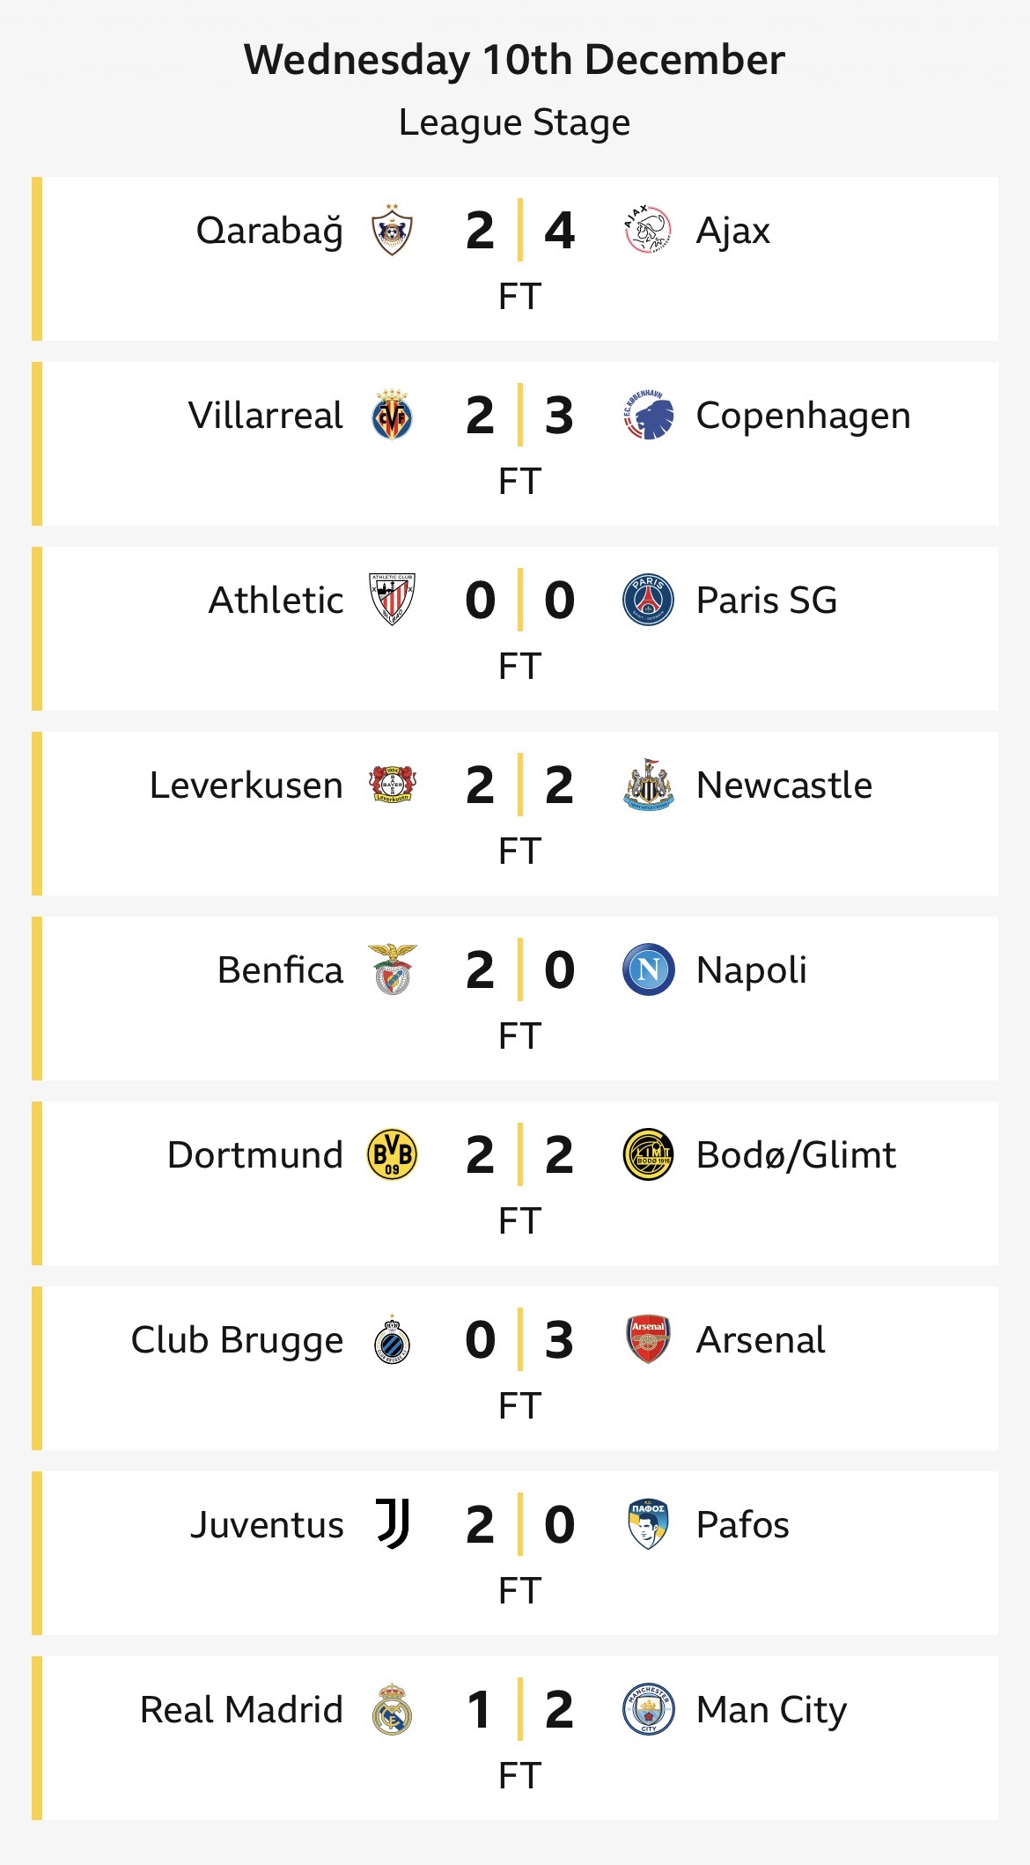This screenshot has height=1865, width=1030.
Task: Open Benfica vs Napoli score
Action: pos(519,970)
